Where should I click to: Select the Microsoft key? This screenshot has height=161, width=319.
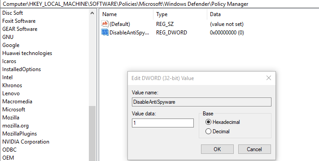[x=13, y=110]
